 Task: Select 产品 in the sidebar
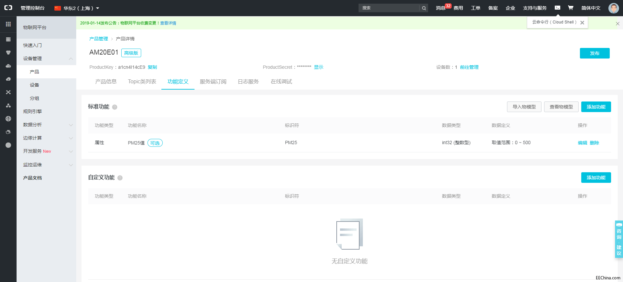tap(46, 72)
